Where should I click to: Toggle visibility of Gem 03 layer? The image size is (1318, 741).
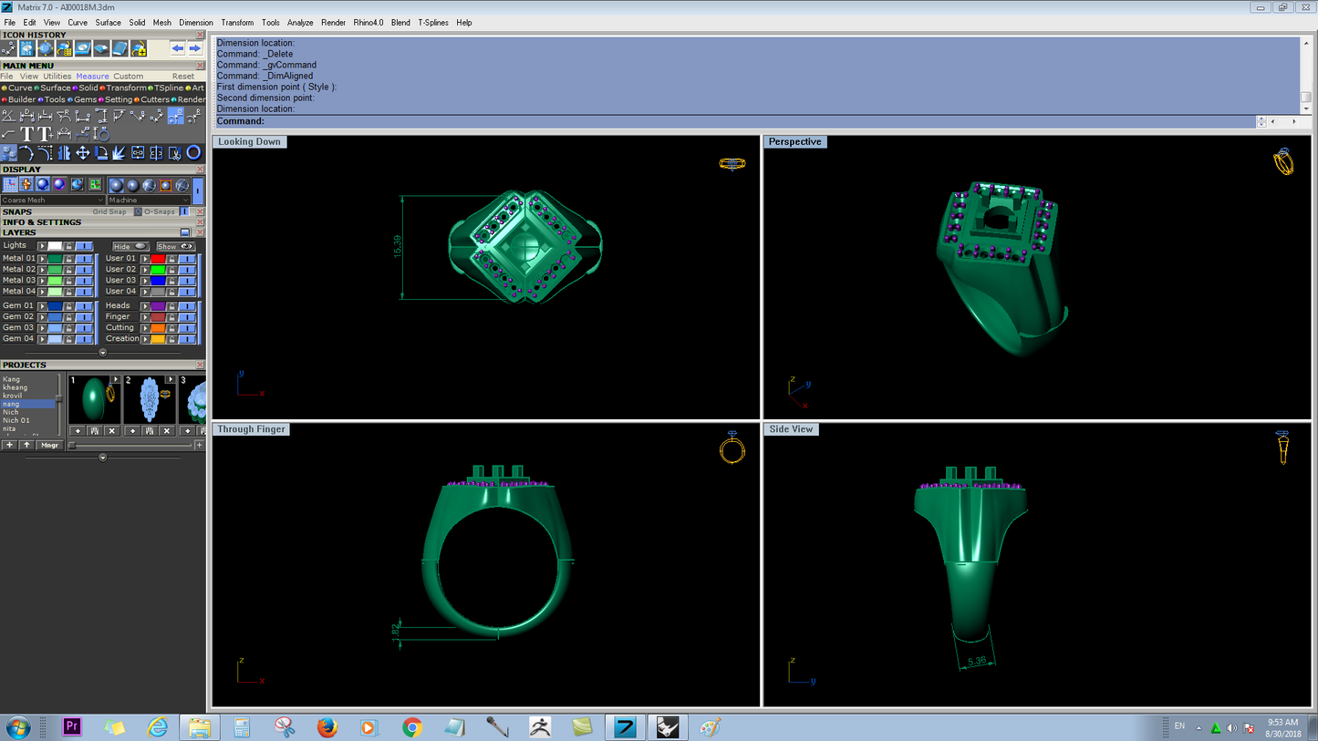tap(84, 328)
